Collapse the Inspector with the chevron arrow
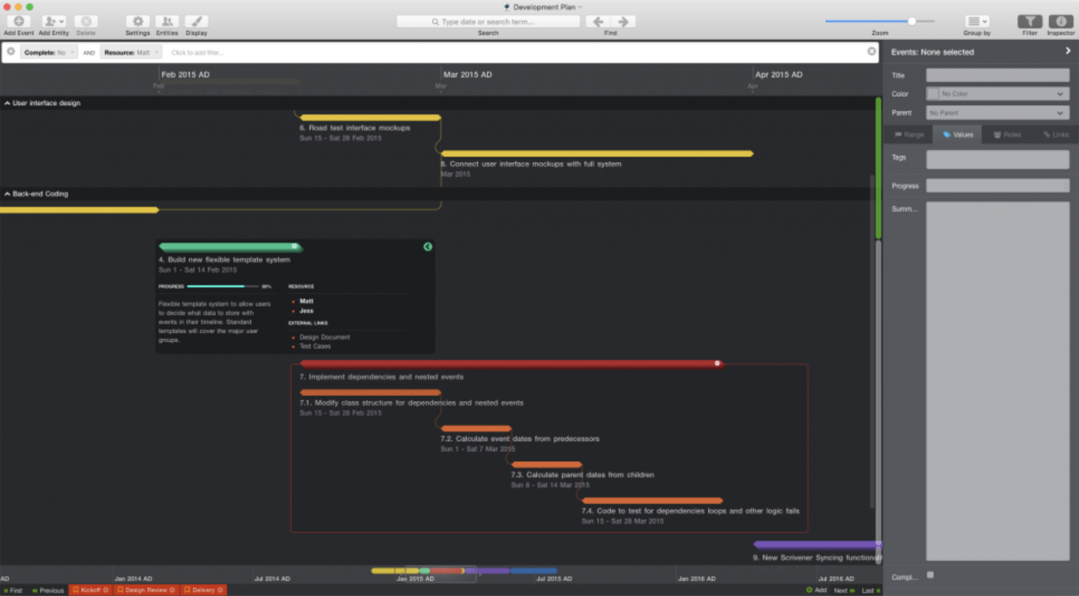The height and width of the screenshot is (596, 1079). click(x=1068, y=51)
